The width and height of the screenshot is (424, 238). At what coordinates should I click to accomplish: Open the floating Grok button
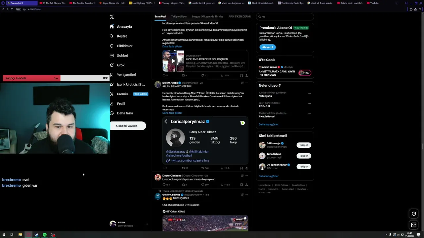414,214
